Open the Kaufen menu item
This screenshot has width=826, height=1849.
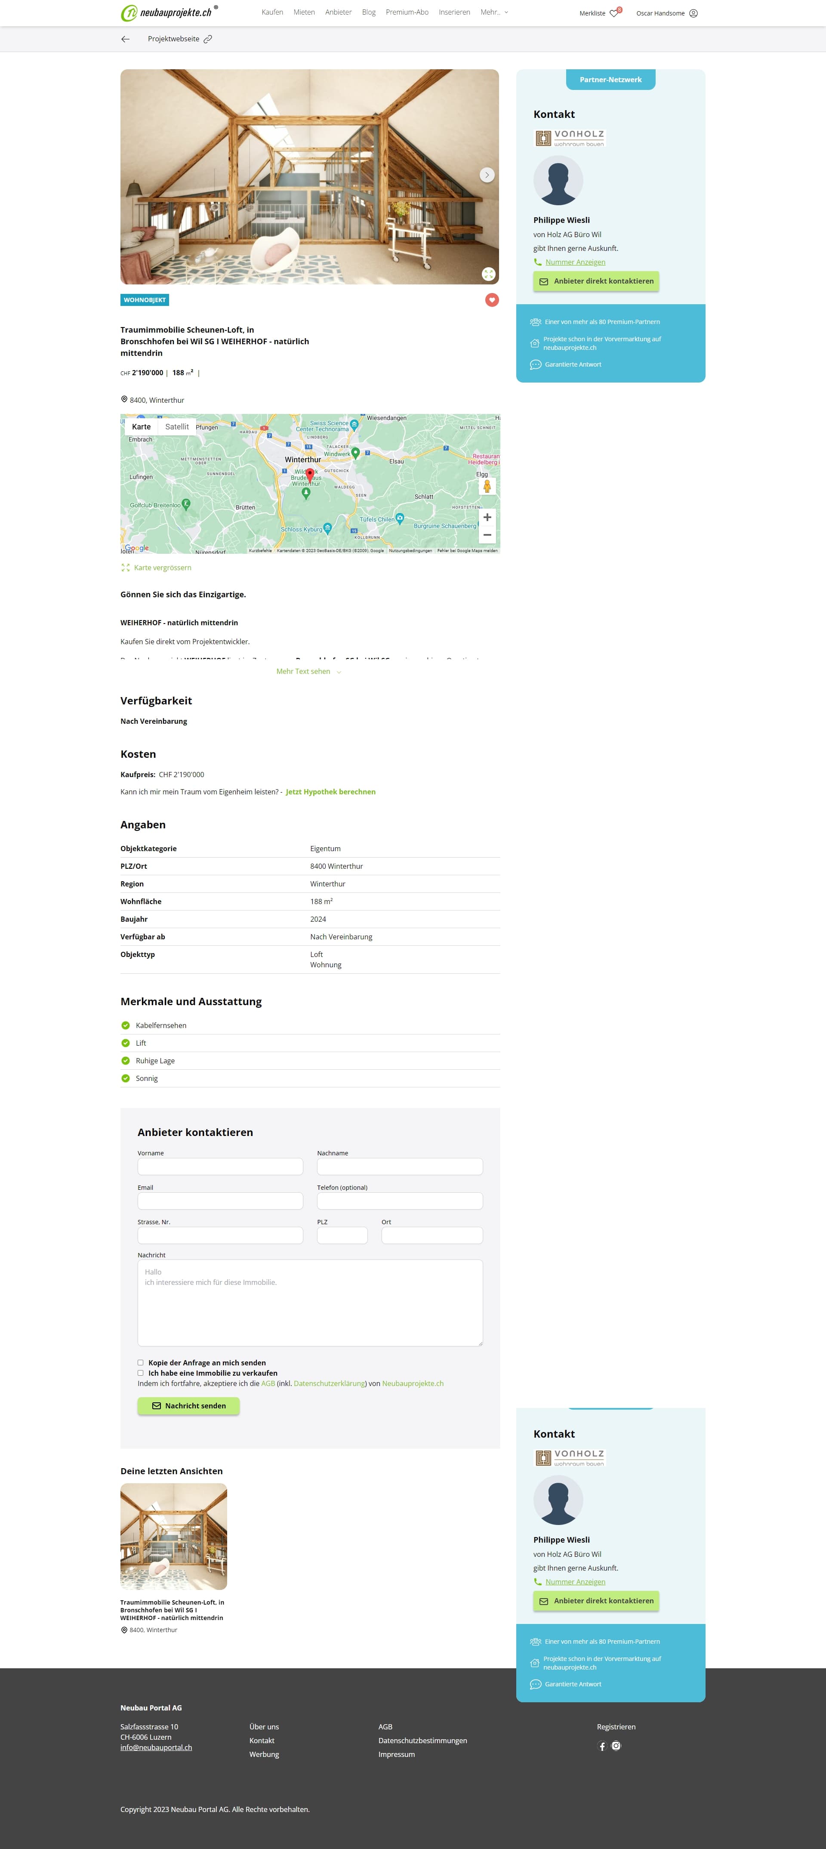tap(272, 12)
